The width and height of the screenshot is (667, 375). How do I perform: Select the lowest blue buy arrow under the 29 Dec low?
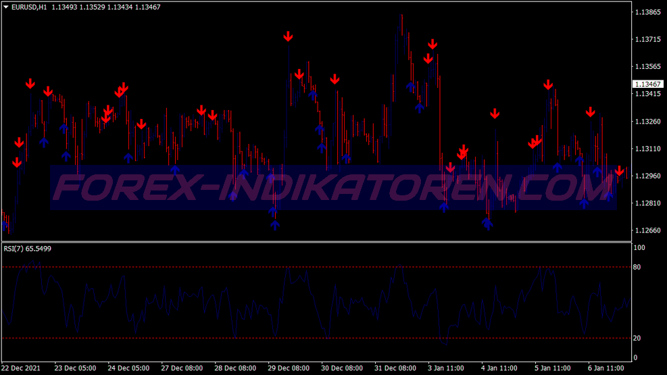pos(275,225)
